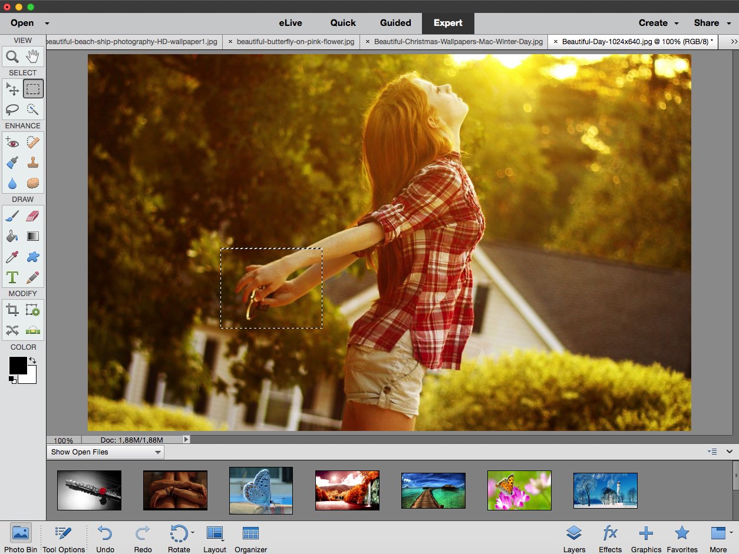Switch to beautiful-butterfly-on-pink-flower.jpg document tab

[x=296, y=42]
